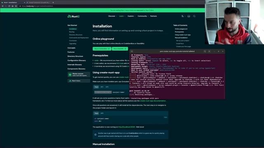Jump to Manual Installation in Table of Contents

tap(181, 37)
